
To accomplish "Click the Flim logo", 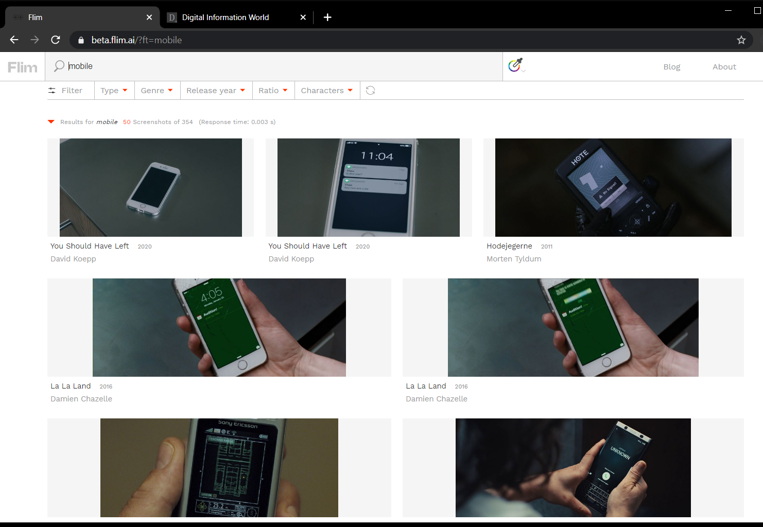I will pos(23,67).
